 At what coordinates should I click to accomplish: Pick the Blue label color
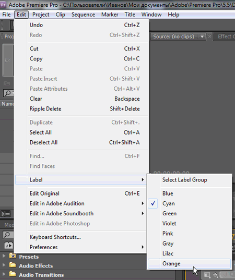[x=190, y=193]
